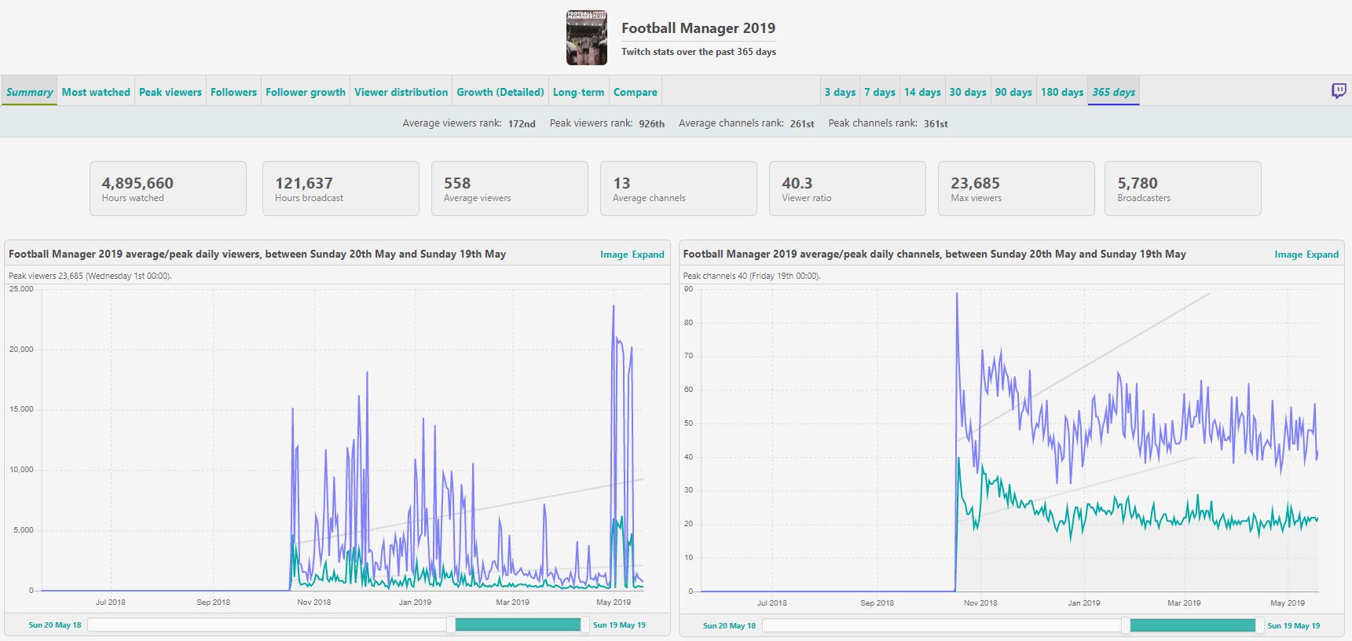Click Image link on the viewers chart
This screenshot has width=1352, height=641.
click(x=614, y=255)
